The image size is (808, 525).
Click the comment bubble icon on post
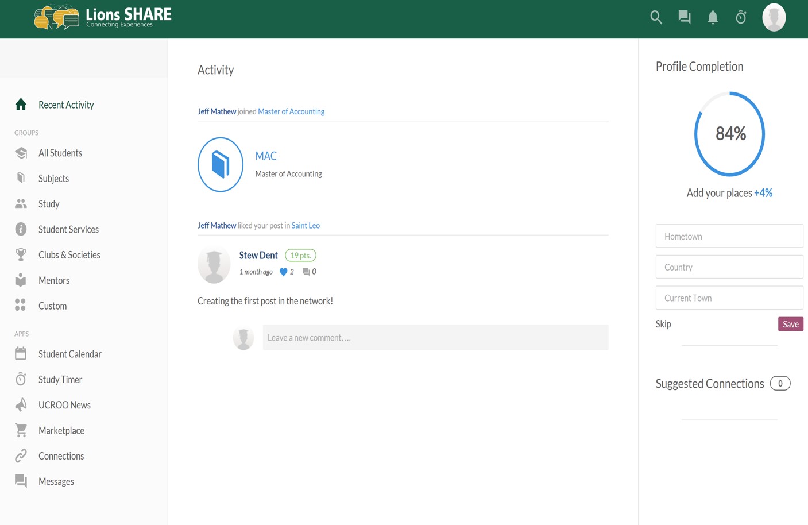pyautogui.click(x=306, y=272)
